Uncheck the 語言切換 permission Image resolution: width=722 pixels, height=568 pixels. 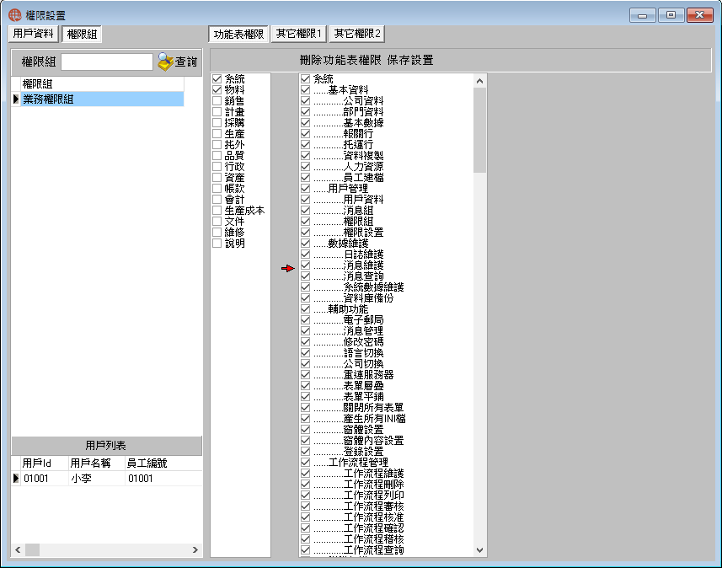305,353
